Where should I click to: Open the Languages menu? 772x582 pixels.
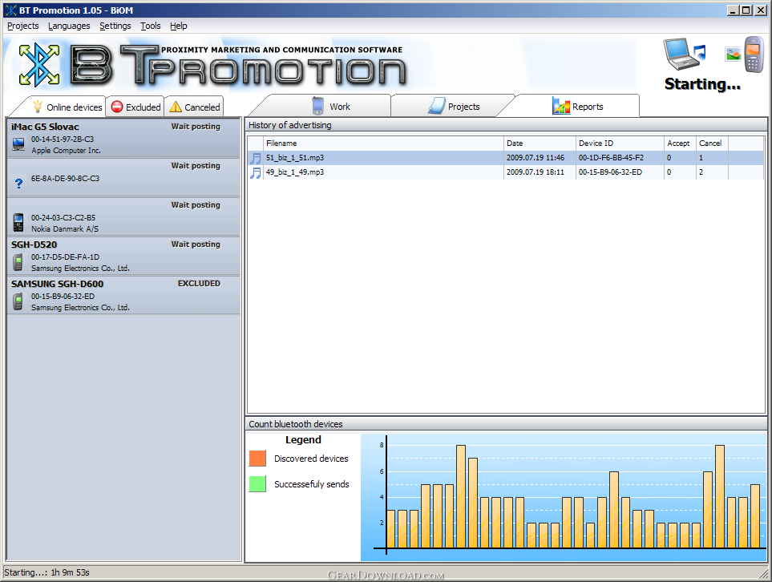point(69,26)
